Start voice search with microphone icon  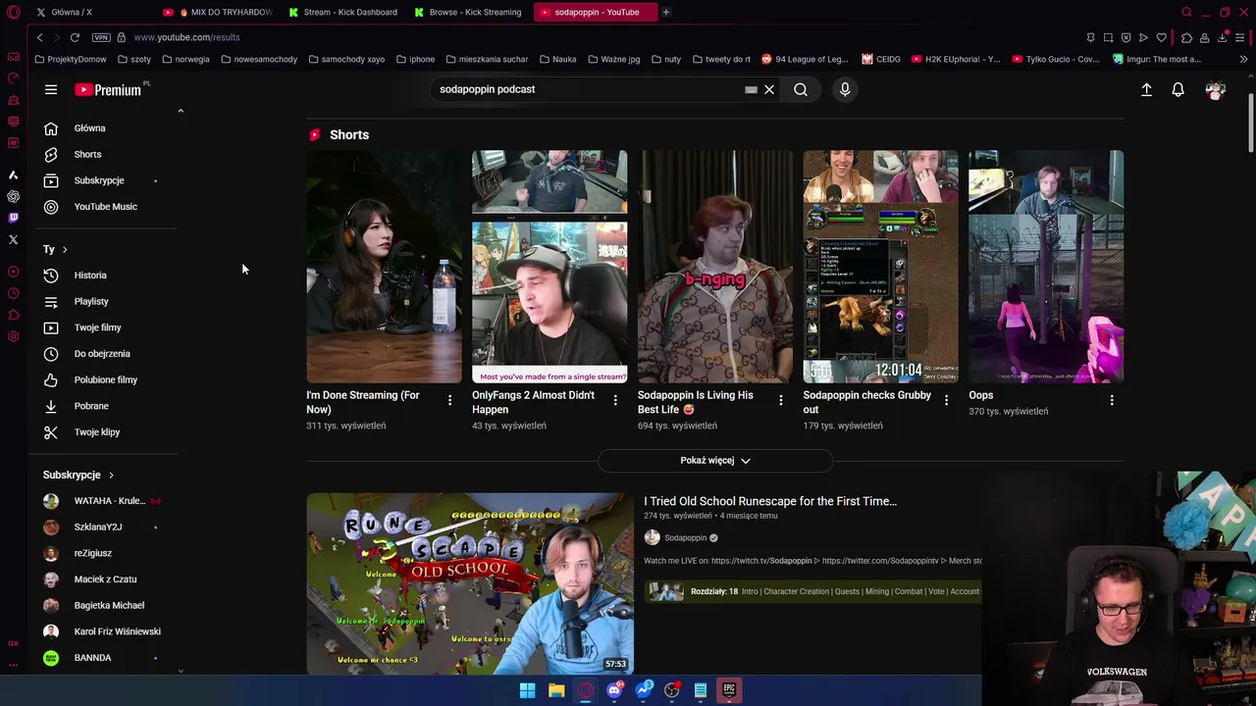[845, 89]
